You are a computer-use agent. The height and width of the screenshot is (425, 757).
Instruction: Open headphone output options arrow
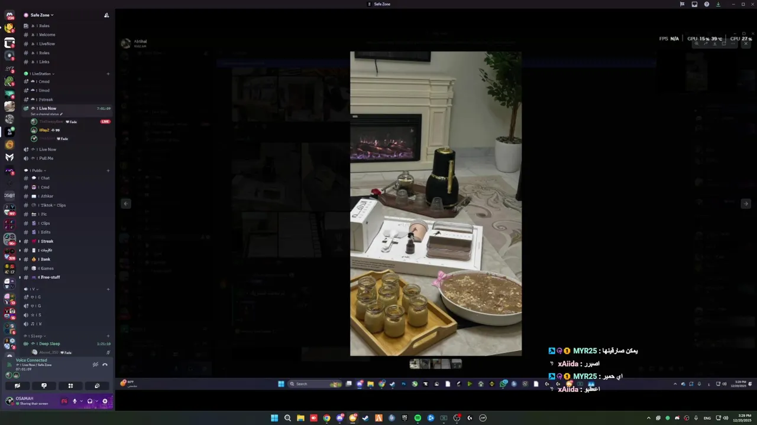(97, 401)
